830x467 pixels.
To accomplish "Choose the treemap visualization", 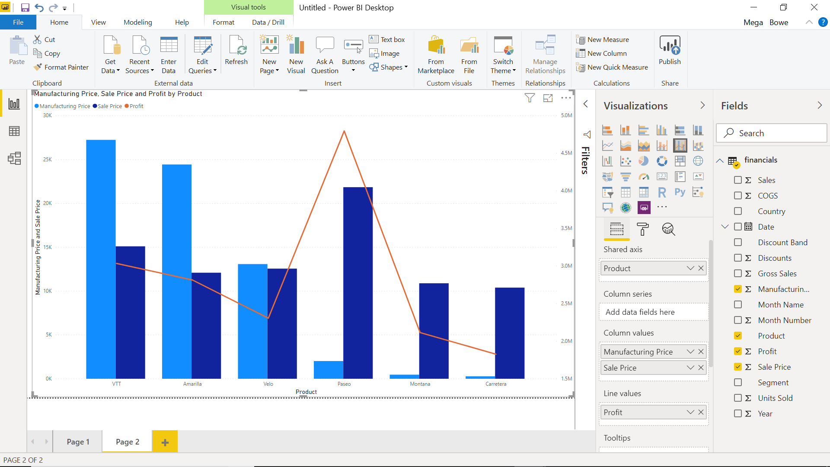I will (x=680, y=161).
